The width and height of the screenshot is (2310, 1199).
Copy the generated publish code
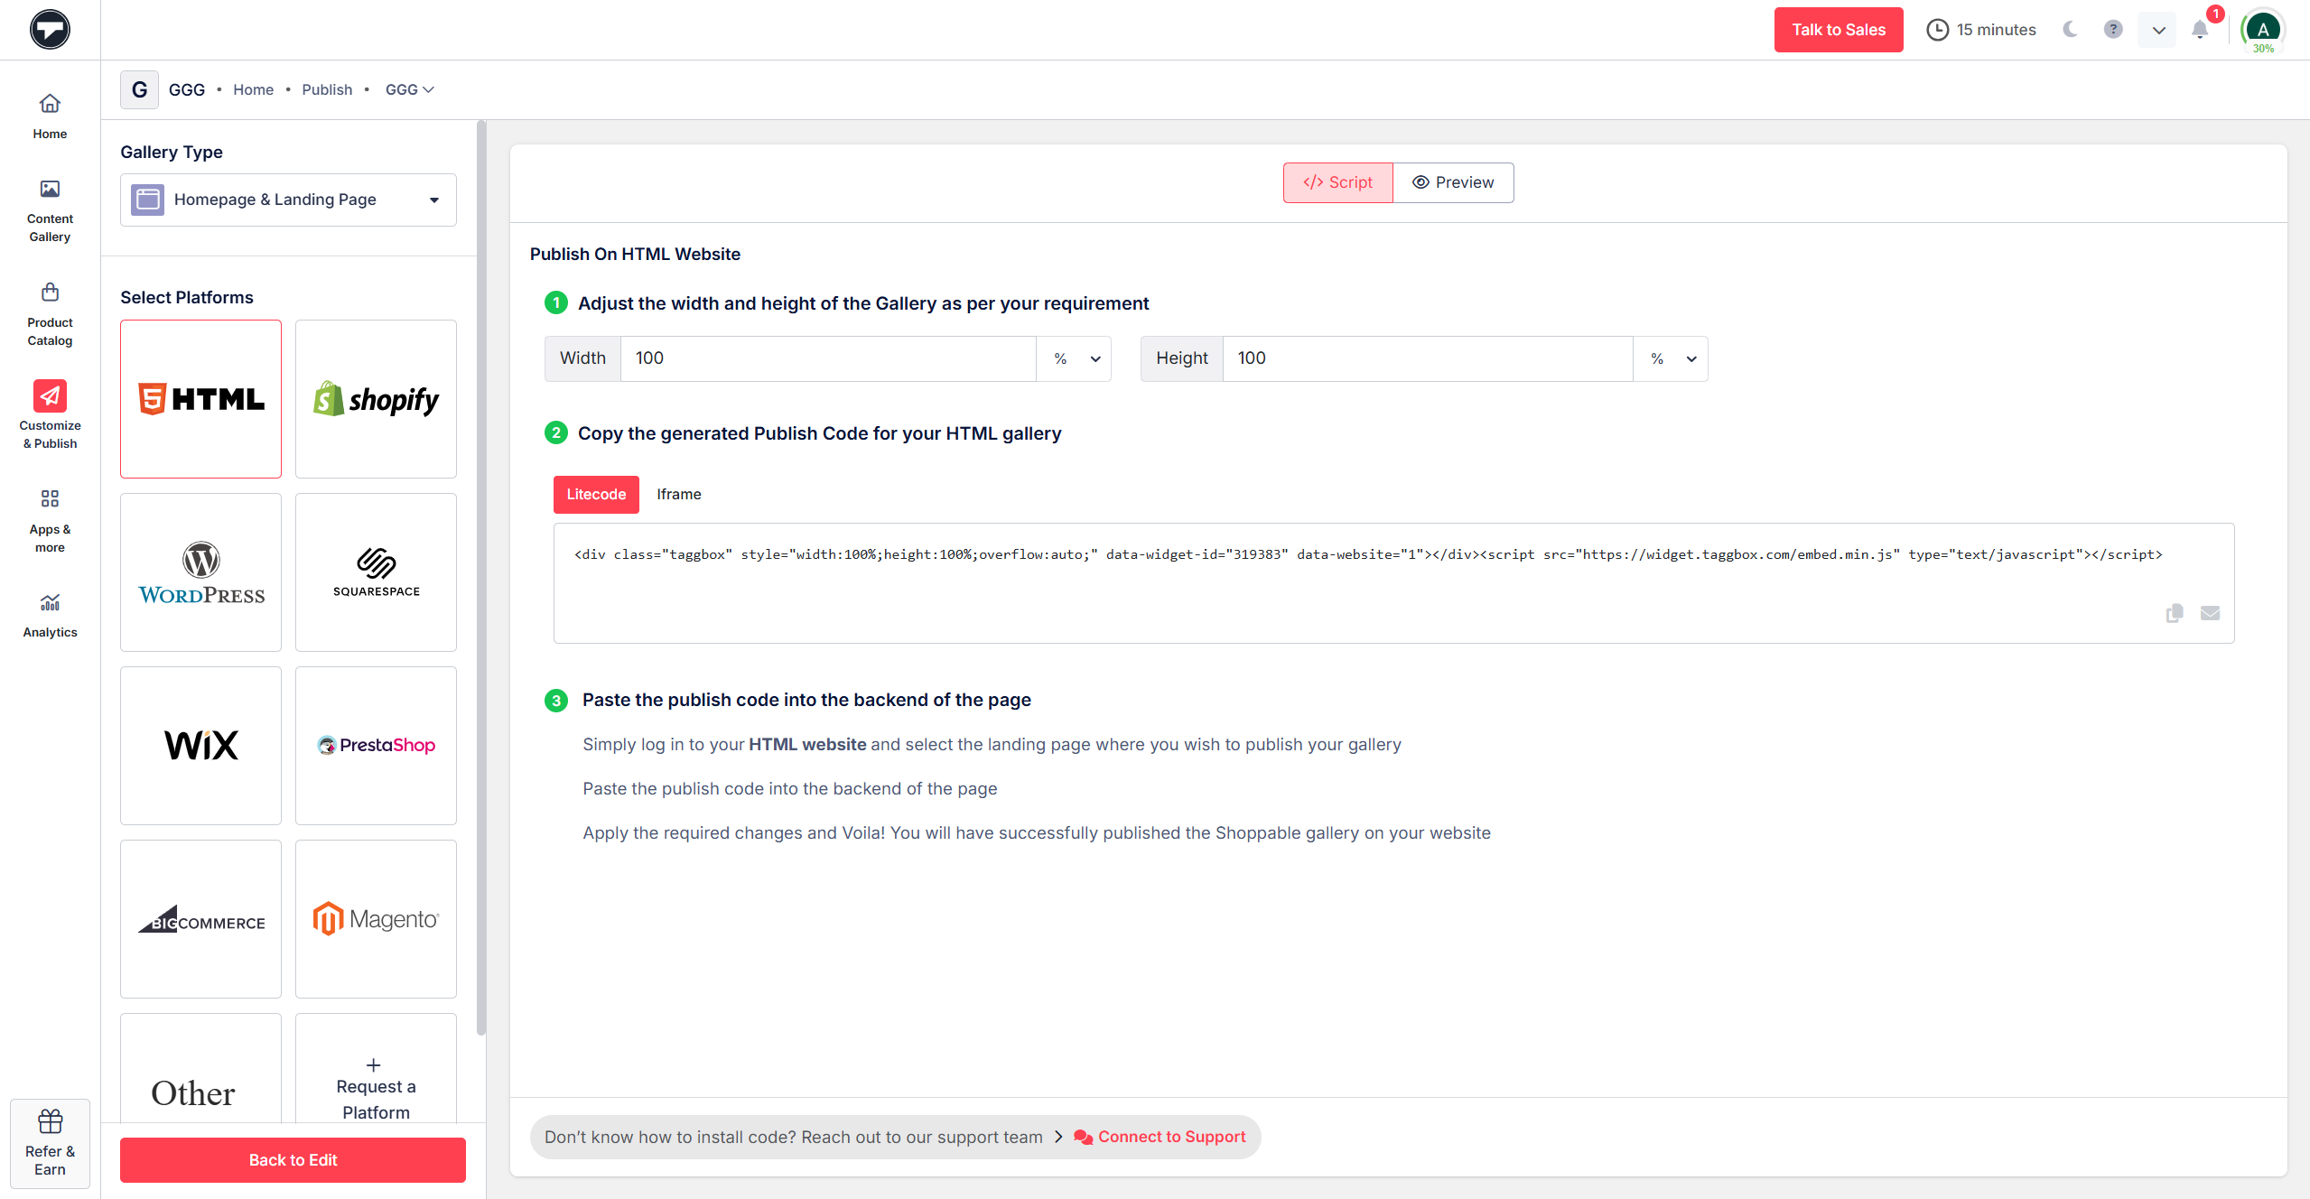2174,613
